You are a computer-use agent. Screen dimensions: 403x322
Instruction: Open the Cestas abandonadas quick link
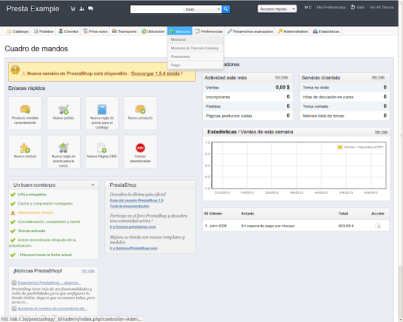(140, 152)
